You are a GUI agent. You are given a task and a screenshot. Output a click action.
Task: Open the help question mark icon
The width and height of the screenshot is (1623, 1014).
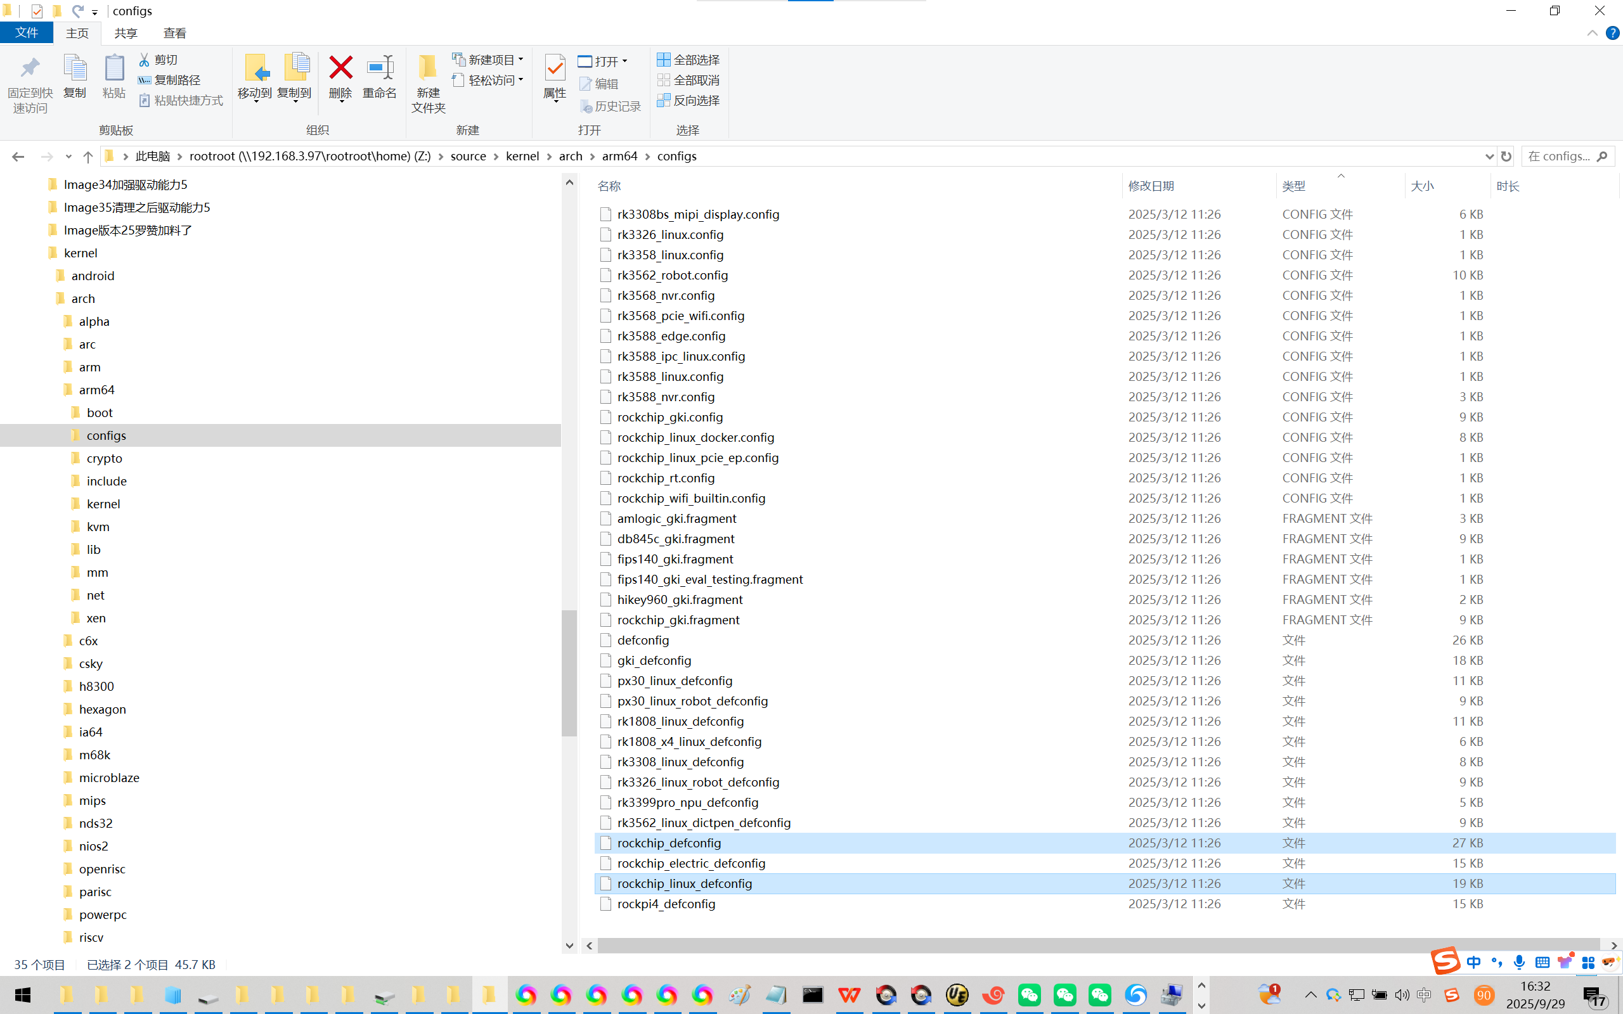click(x=1612, y=33)
